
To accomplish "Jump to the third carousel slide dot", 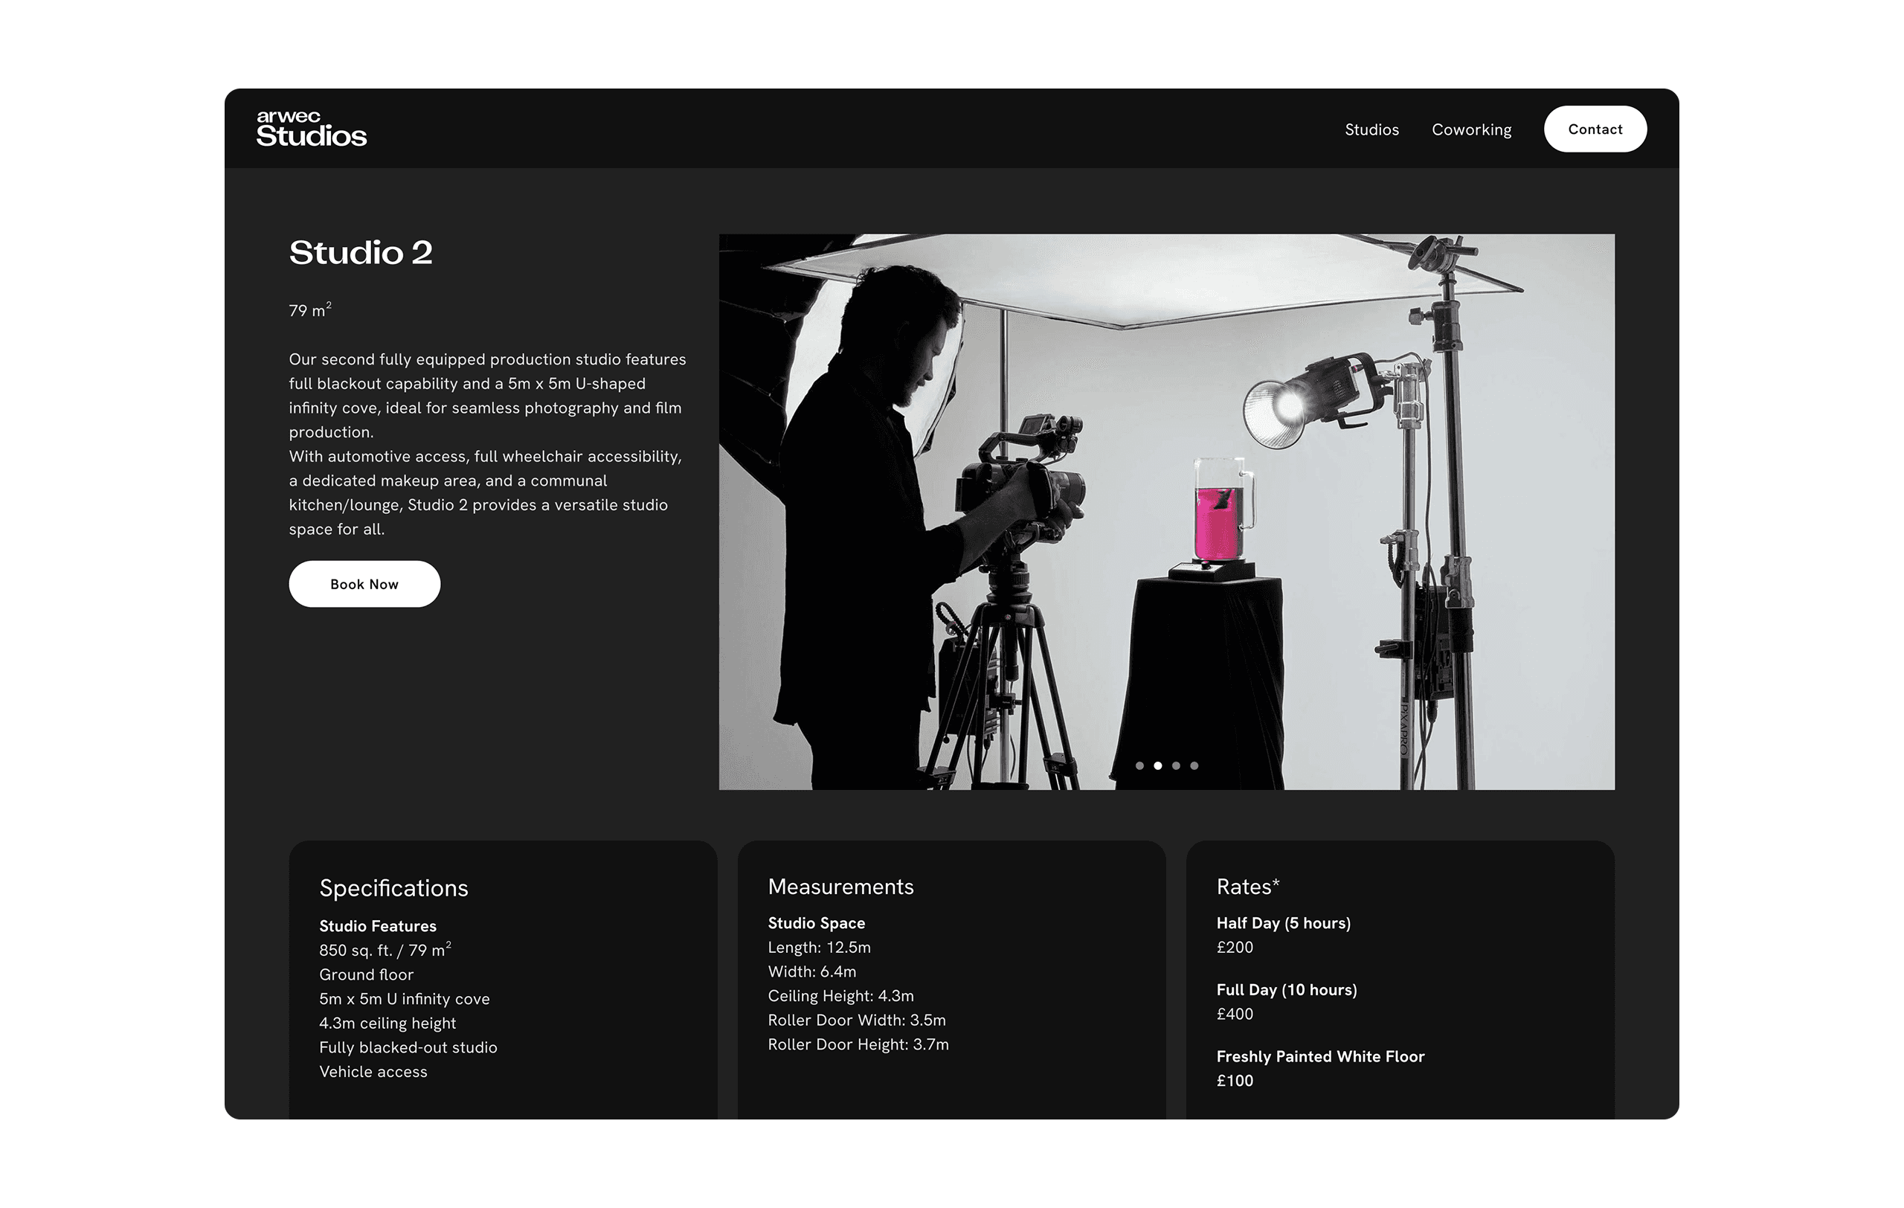I will (1176, 765).
